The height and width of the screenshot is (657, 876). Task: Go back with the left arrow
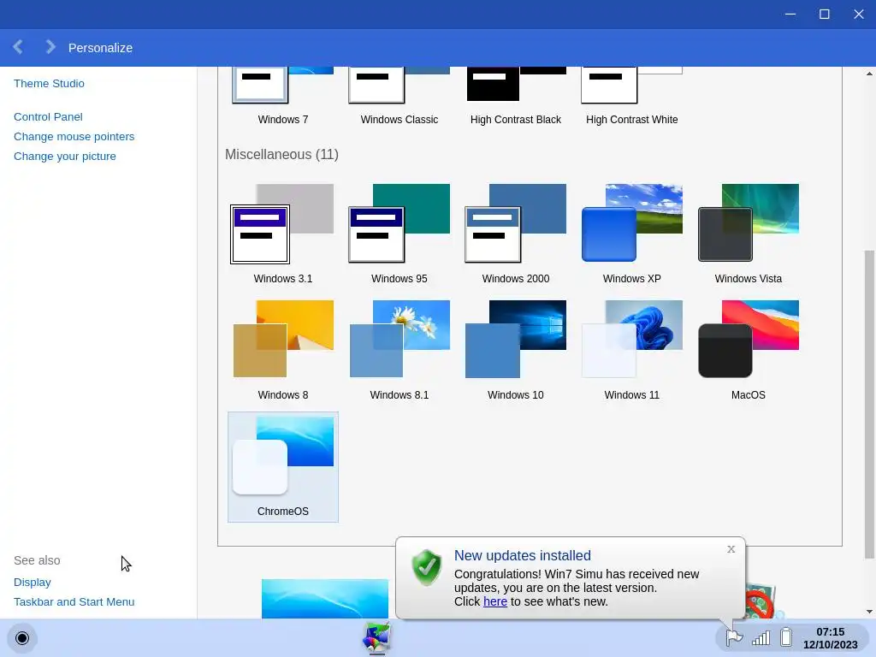click(18, 47)
